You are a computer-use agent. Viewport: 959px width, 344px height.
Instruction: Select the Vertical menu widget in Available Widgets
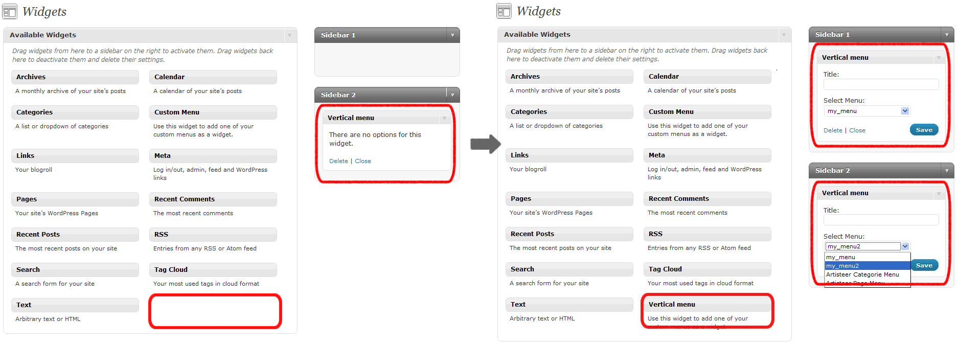(x=707, y=305)
